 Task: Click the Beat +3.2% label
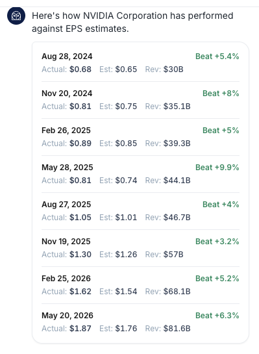217,242
